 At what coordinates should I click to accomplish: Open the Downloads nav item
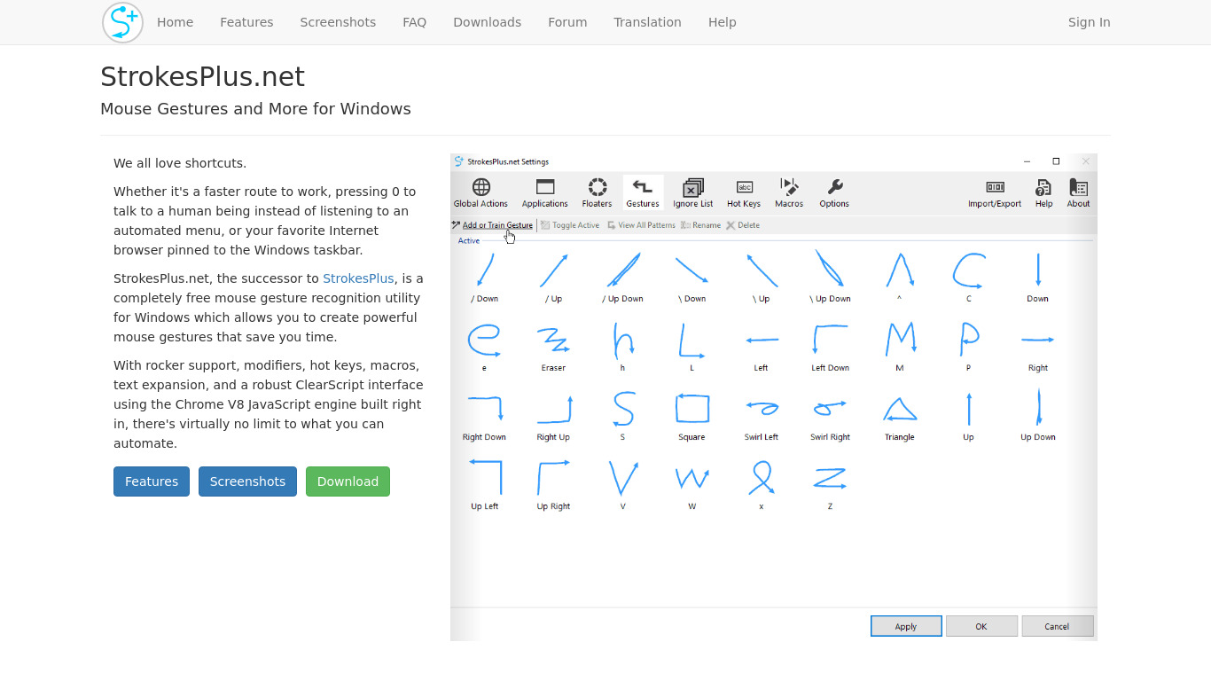pos(487,22)
